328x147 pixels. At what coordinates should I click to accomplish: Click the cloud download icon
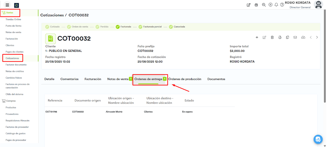tap(303, 37)
